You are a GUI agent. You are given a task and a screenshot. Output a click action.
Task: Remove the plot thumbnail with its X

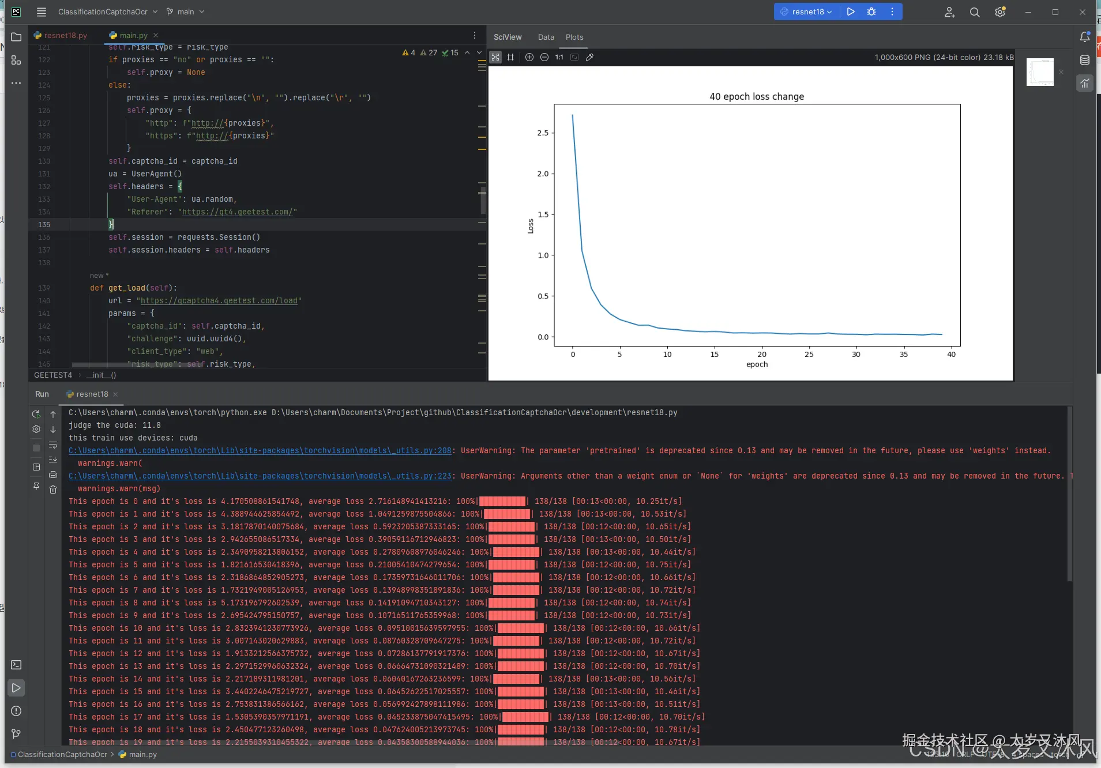(x=1061, y=72)
